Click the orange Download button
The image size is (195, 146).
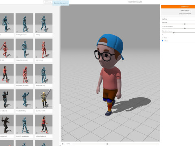click(178, 7)
